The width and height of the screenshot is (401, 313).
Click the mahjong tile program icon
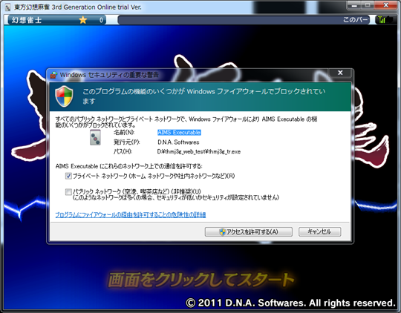[95, 137]
